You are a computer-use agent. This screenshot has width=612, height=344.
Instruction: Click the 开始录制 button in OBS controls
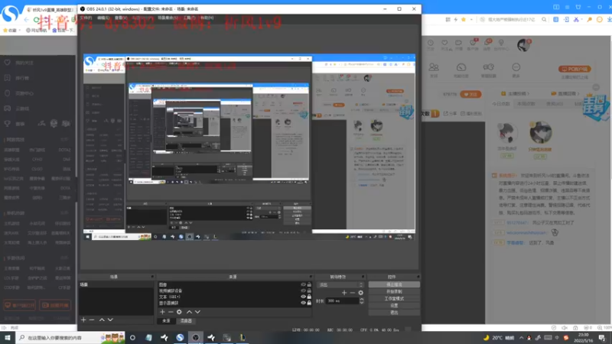pyautogui.click(x=394, y=292)
